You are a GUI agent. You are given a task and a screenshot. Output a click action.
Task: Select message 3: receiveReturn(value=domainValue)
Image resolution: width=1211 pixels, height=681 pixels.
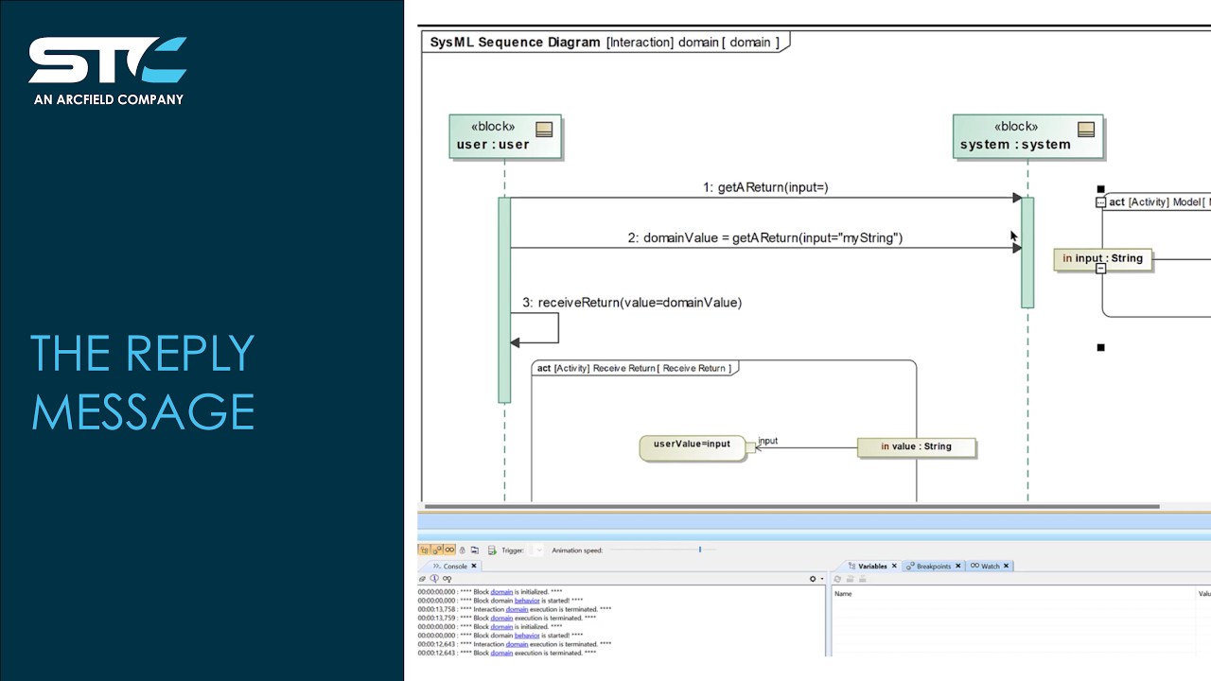click(632, 303)
